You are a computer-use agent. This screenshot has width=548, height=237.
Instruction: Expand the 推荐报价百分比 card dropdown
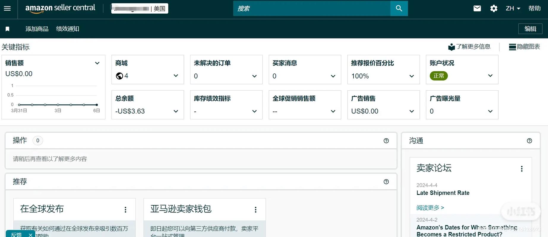click(412, 76)
